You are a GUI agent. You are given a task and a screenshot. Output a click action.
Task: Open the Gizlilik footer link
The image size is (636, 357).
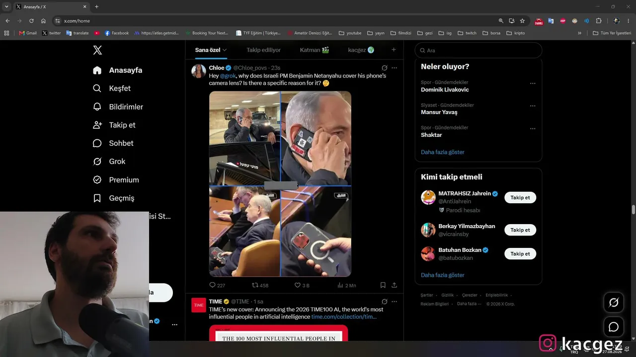(448, 295)
